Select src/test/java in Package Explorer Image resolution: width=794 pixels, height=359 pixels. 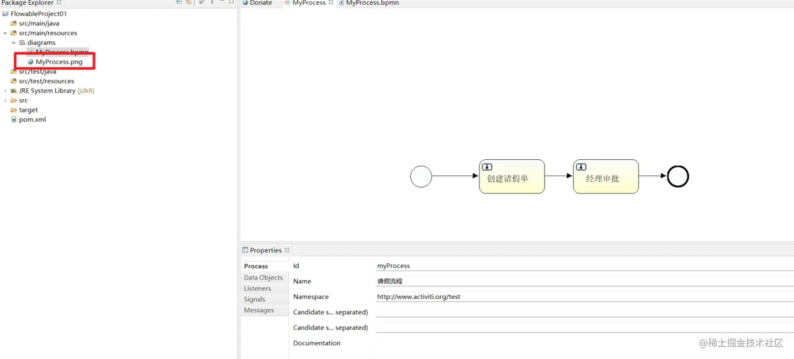pos(37,71)
